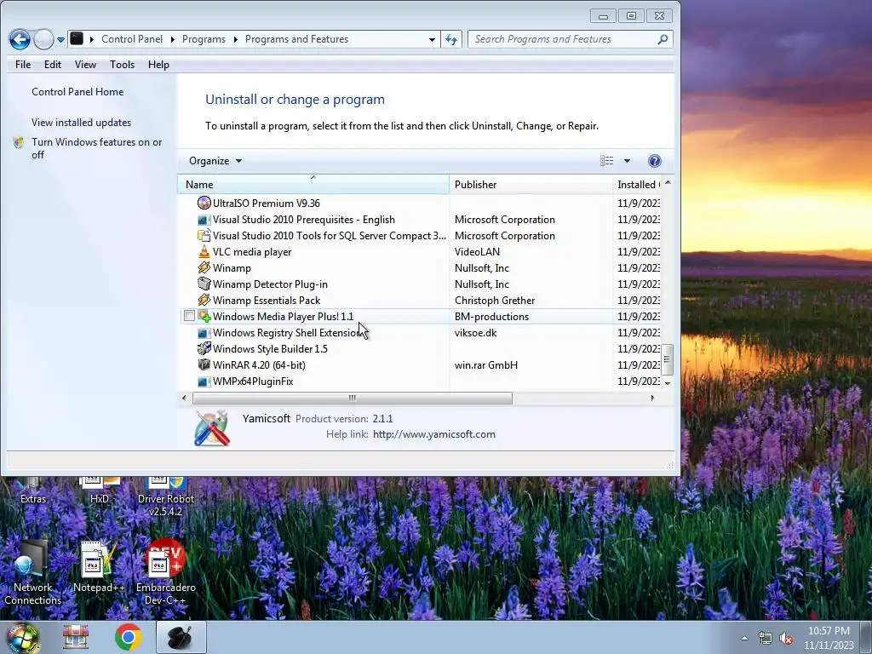Open the Edit menu
The height and width of the screenshot is (654, 872).
52,65
